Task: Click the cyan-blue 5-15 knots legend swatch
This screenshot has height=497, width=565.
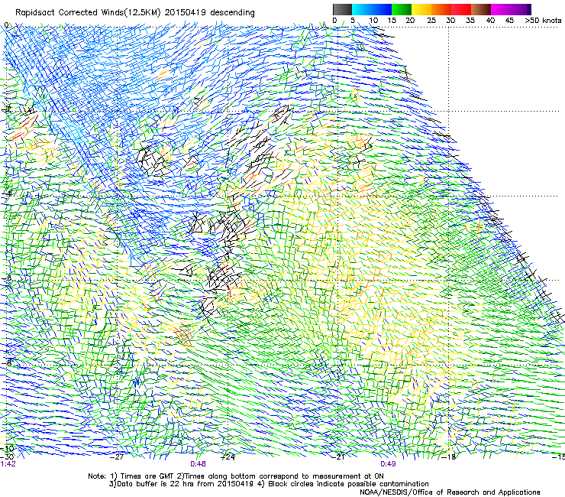Action: pyautogui.click(x=372, y=9)
